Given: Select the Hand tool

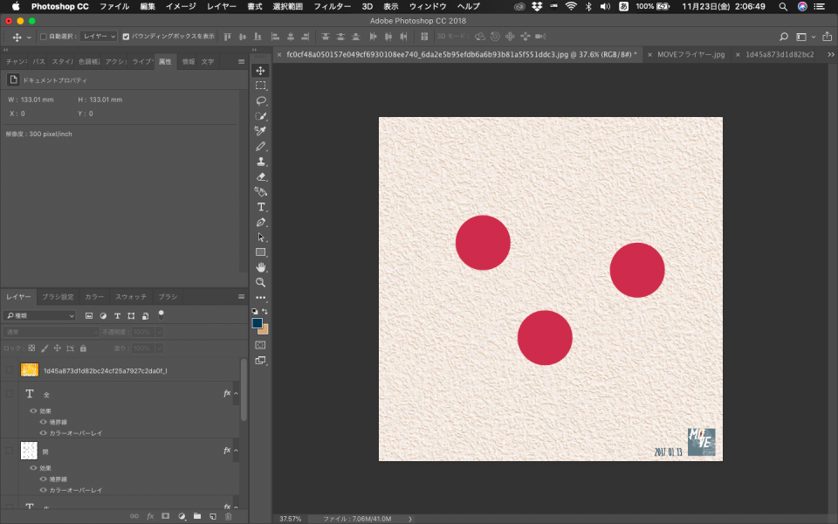Looking at the screenshot, I should point(261,267).
